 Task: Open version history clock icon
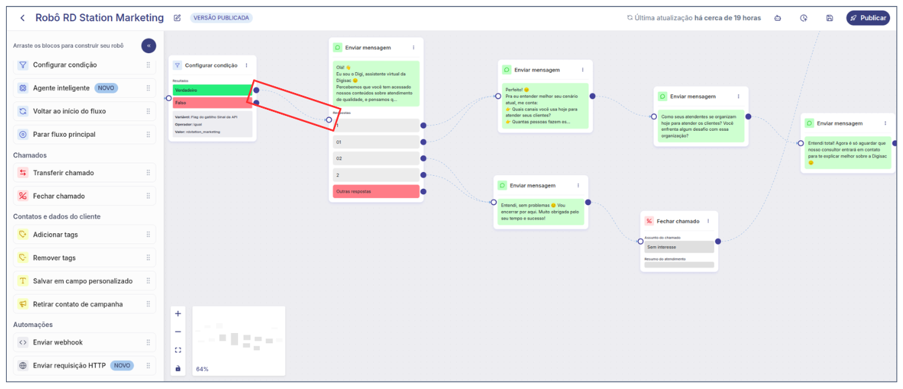point(804,18)
